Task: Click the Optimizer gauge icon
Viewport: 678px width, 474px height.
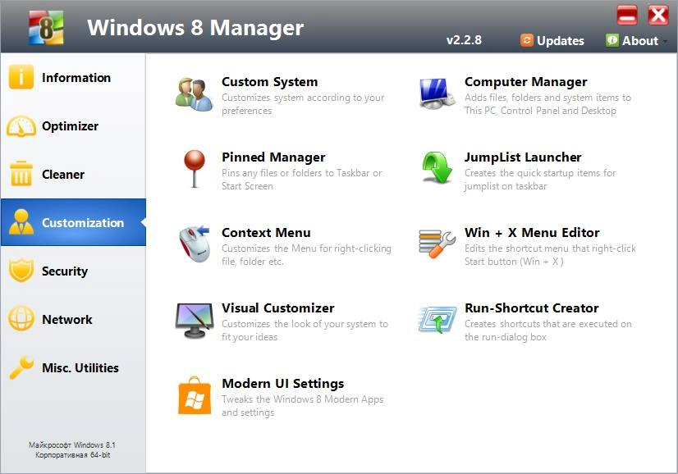Action: point(21,126)
